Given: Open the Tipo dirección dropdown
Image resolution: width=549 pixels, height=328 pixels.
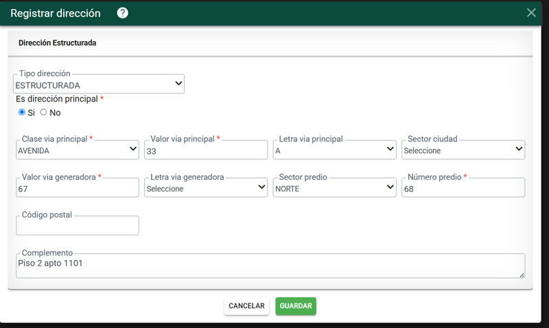Looking at the screenshot, I should point(99,84).
